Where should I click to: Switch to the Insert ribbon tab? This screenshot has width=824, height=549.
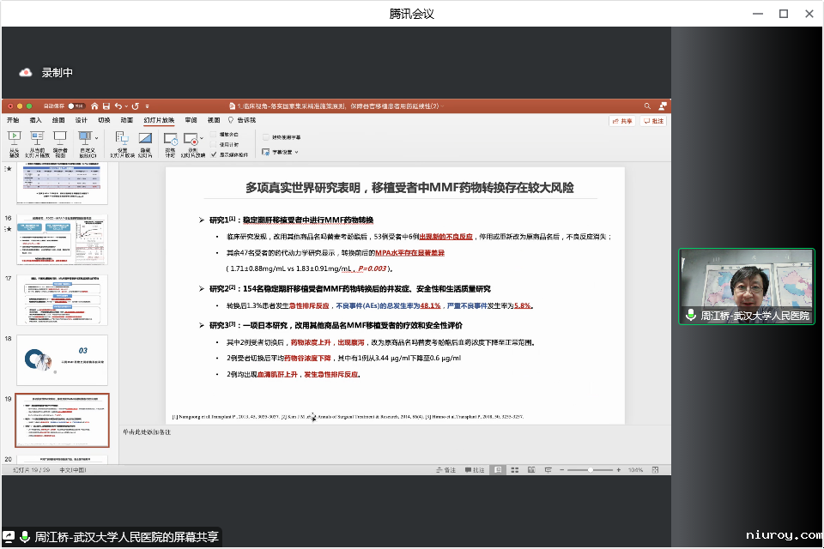coord(35,121)
